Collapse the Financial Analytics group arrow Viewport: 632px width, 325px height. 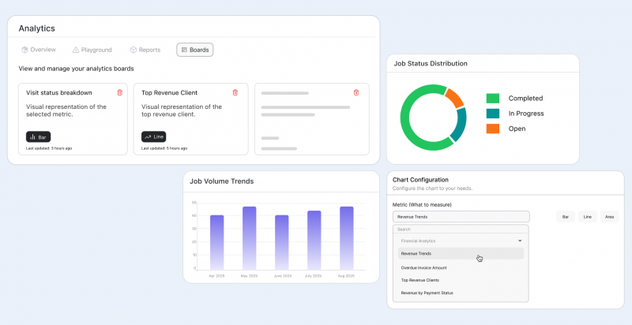tap(519, 241)
